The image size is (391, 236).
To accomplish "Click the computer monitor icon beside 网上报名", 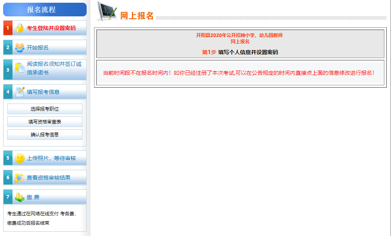I will coord(107,12).
